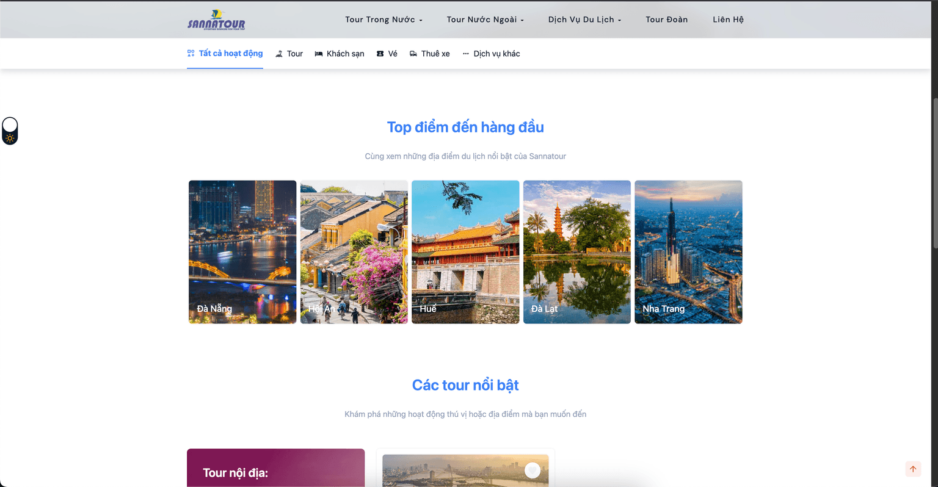The width and height of the screenshot is (938, 487).
Task: Click the ellipsis icon for Dịch vụ khác
Action: (465, 54)
